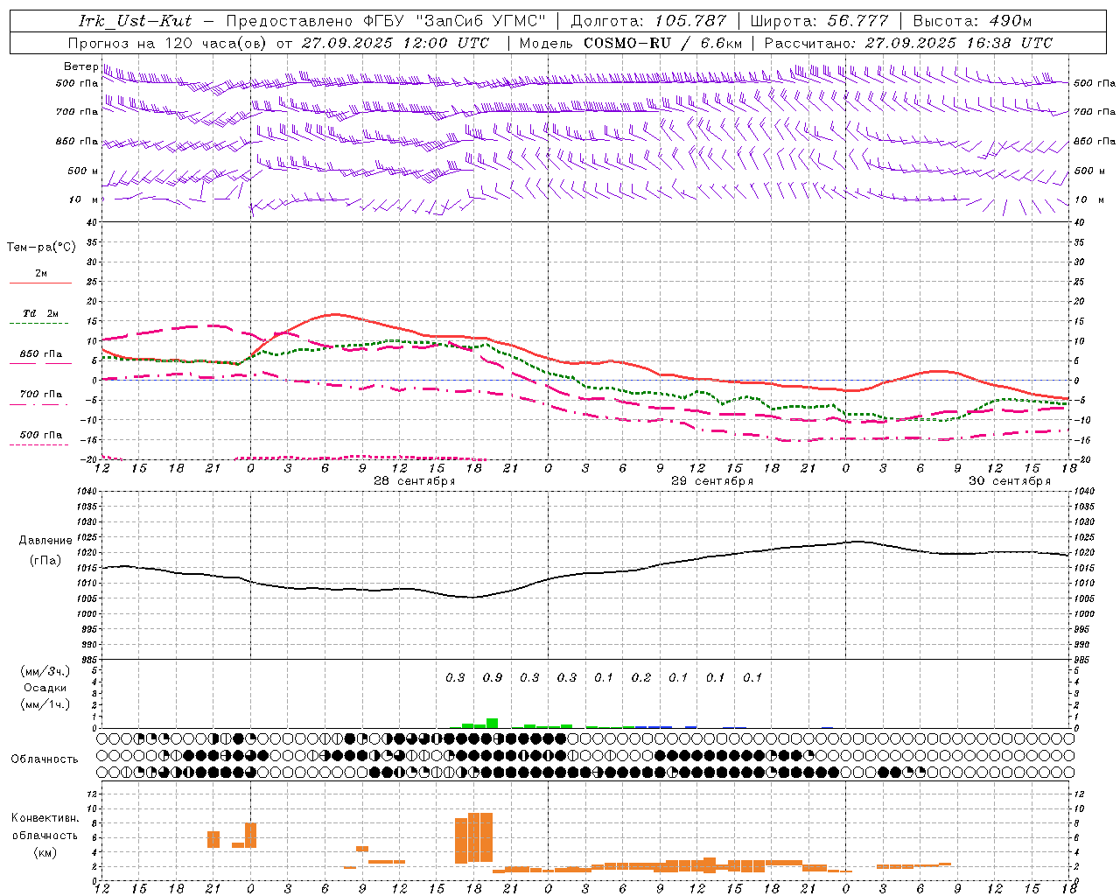Click the Ветер wind panel label
This screenshot has height=896, width=1120.
80,66
